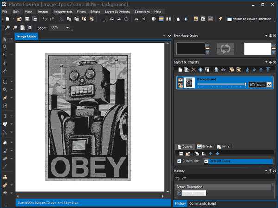The height and width of the screenshot is (208, 278).
Task: Click the New document icon
Action: [x=7, y=19]
